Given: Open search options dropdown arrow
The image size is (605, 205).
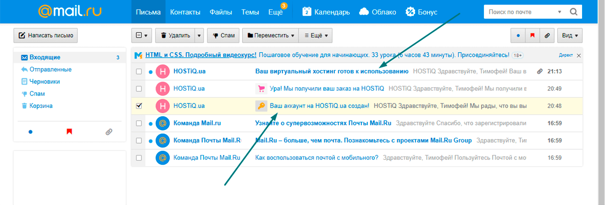Looking at the screenshot, I should [x=560, y=12].
